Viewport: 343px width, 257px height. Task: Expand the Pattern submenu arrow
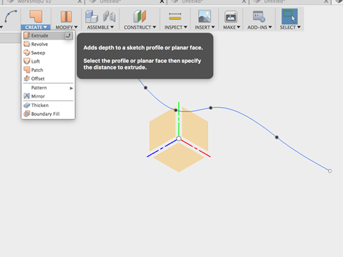point(71,88)
